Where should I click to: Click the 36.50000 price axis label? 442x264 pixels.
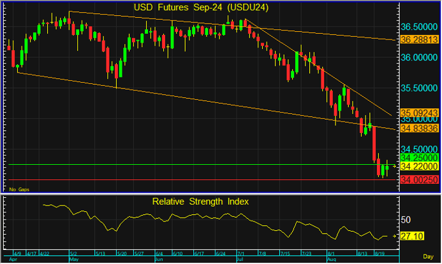418,27
